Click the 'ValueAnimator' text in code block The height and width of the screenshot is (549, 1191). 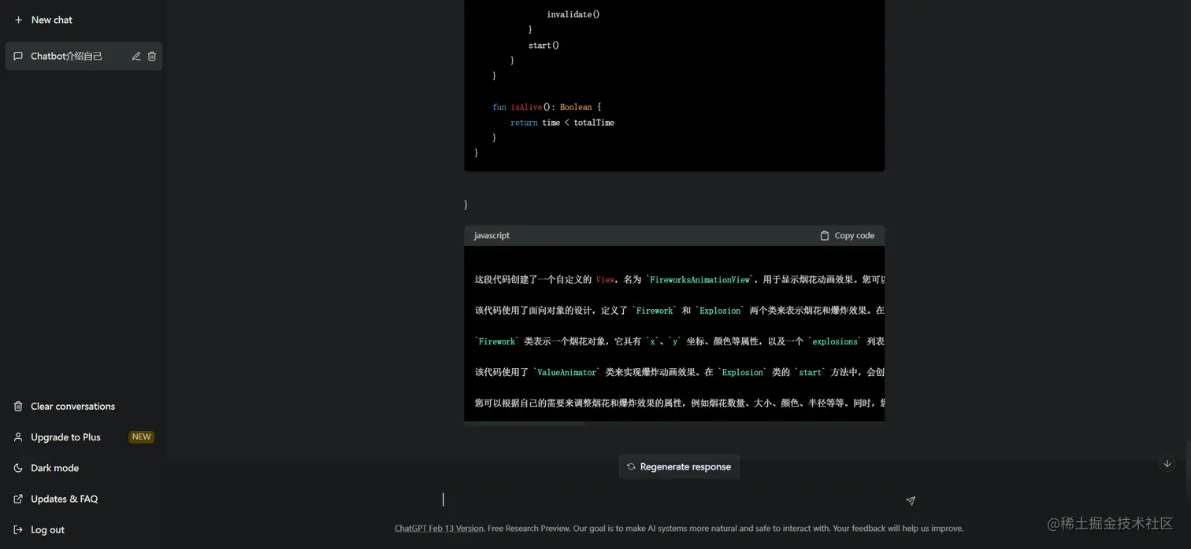click(x=566, y=372)
